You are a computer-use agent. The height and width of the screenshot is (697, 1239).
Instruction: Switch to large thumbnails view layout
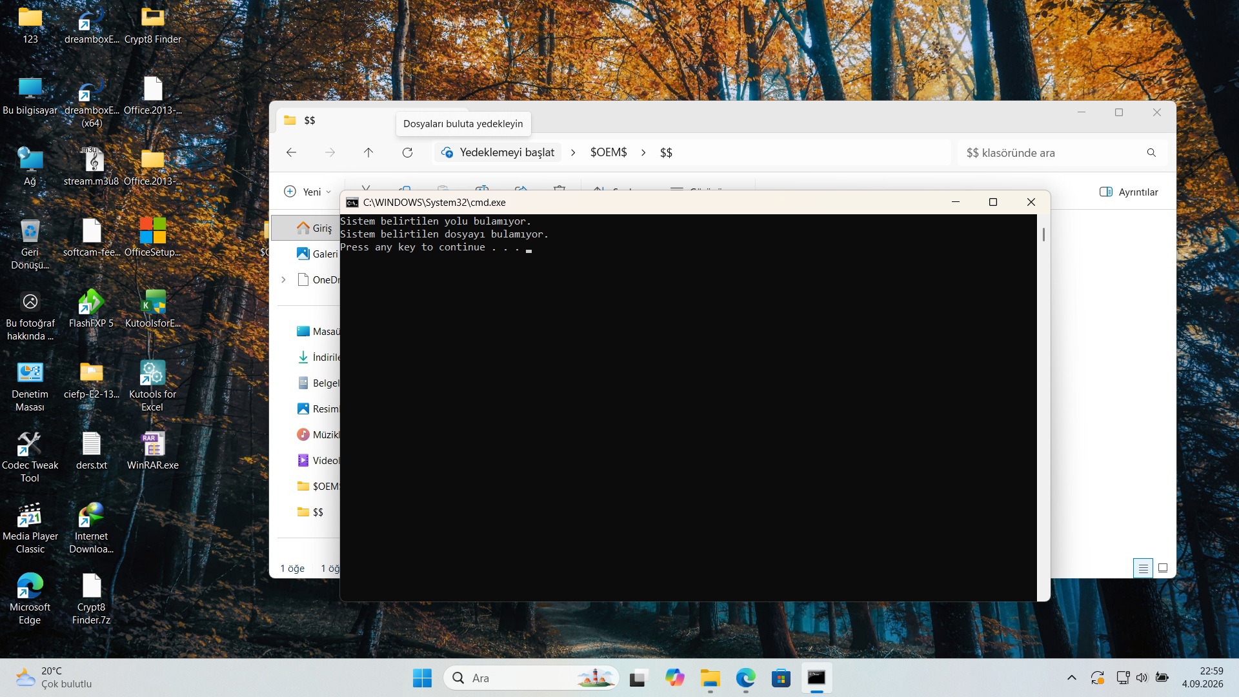coord(1163,568)
